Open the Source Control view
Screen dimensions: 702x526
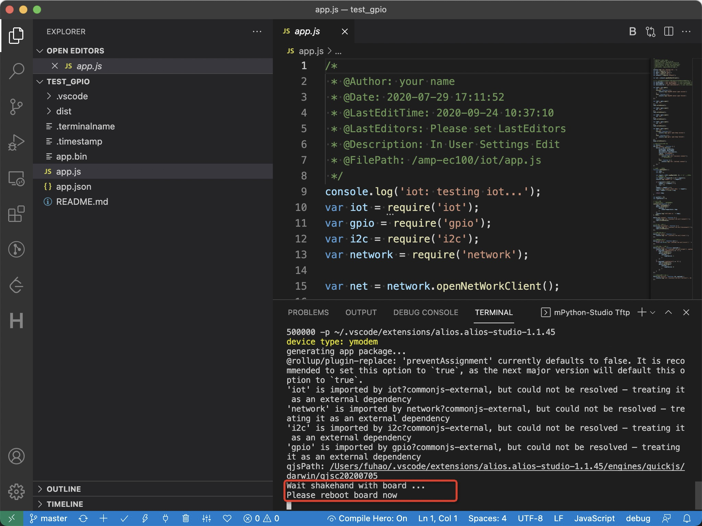[16, 107]
